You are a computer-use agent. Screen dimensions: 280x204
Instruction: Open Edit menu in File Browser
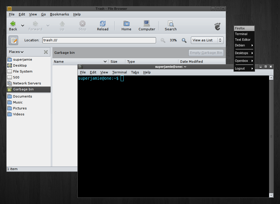point(22,14)
